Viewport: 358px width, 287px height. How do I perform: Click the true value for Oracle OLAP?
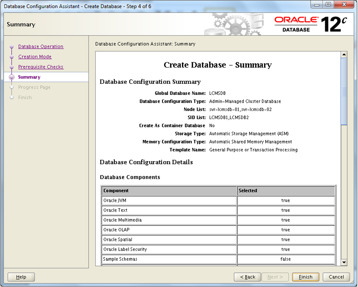pyautogui.click(x=286, y=230)
